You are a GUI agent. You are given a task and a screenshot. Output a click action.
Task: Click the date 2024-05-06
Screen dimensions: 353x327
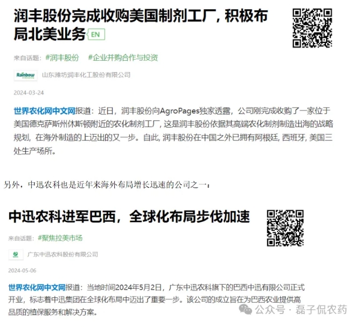(22, 271)
